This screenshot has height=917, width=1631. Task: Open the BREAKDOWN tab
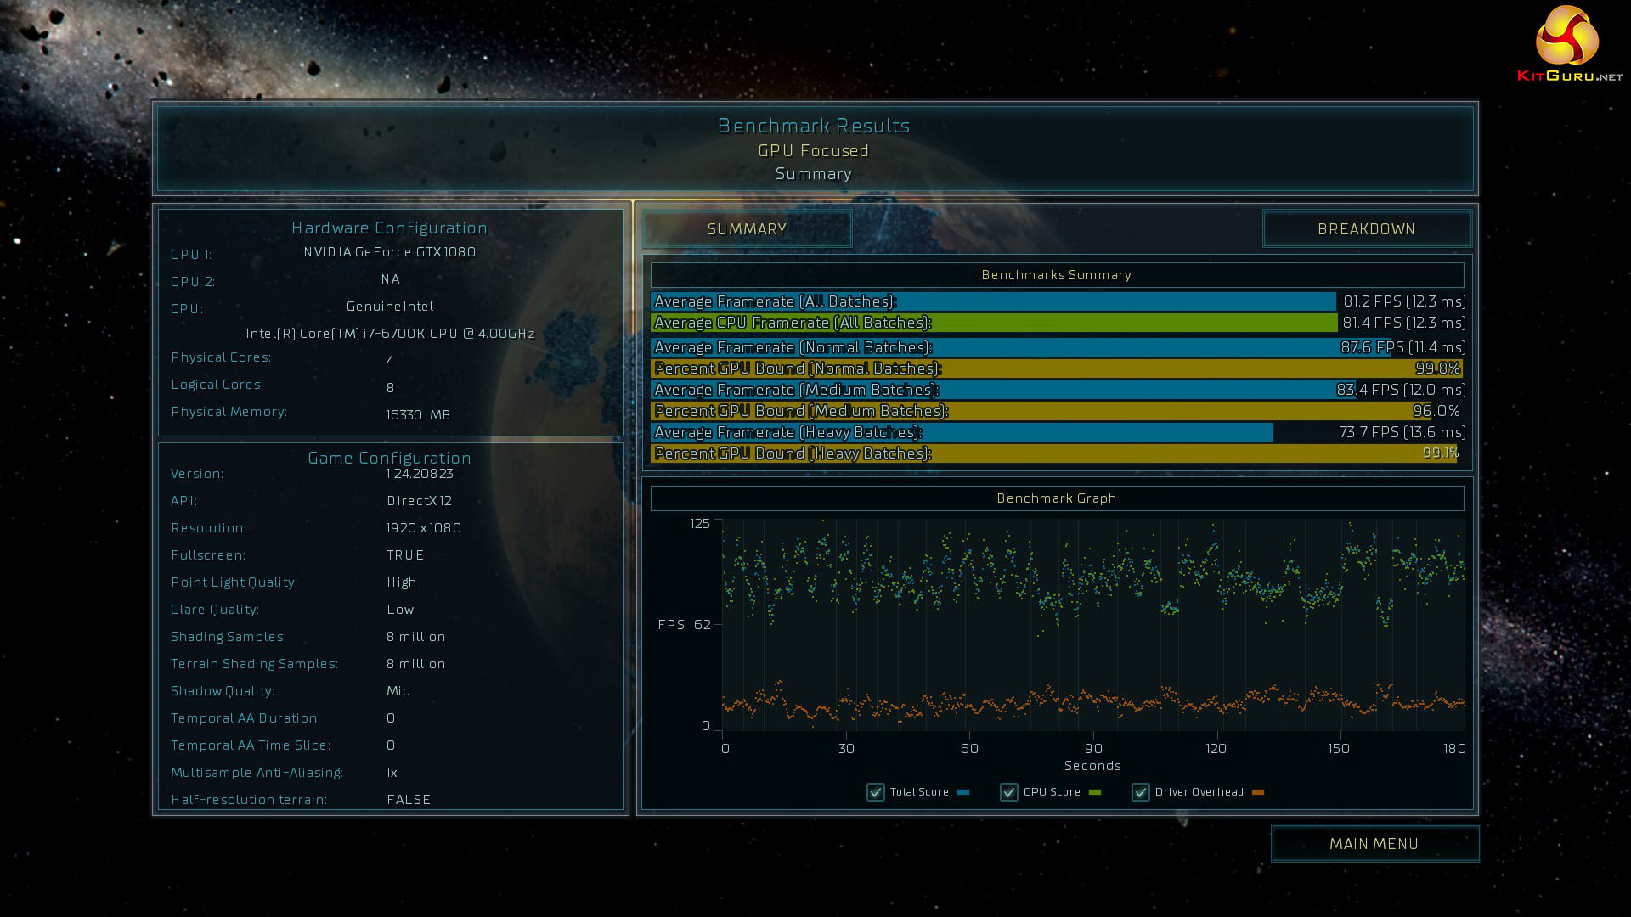coord(1366,229)
